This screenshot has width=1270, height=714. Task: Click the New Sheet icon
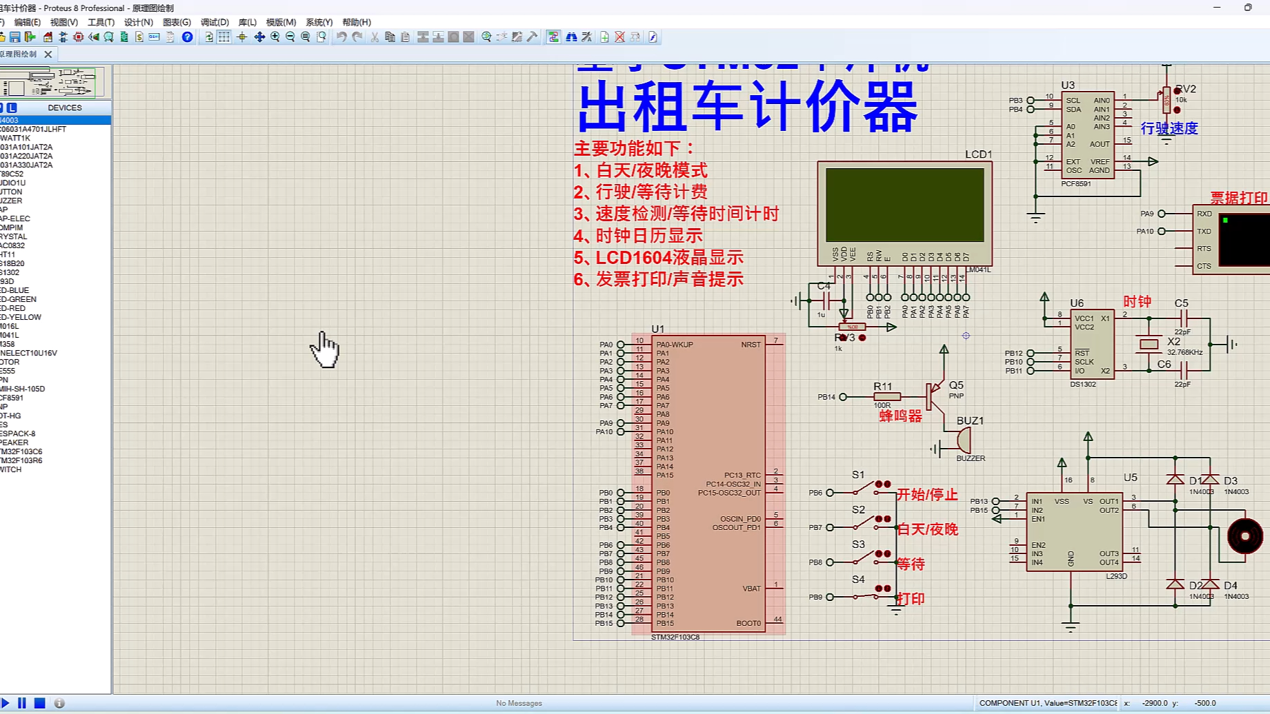[x=604, y=37]
